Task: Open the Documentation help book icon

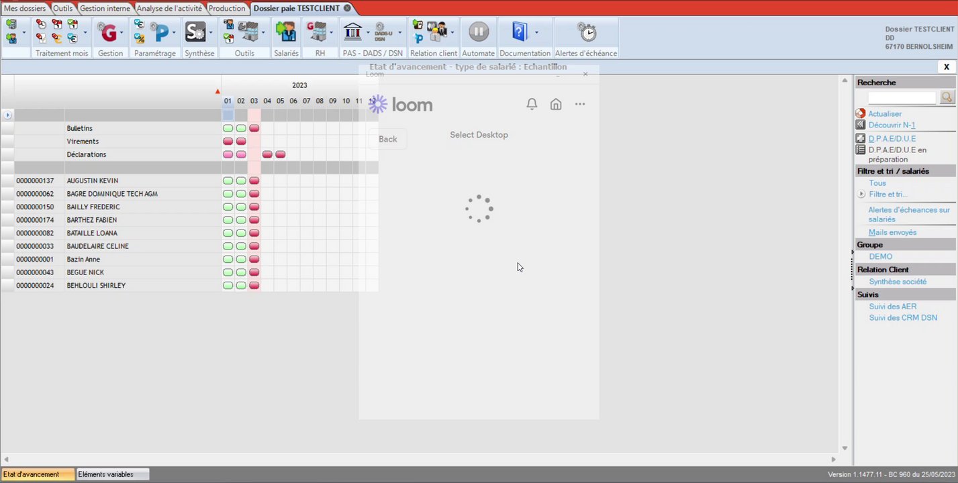Action: [x=520, y=32]
